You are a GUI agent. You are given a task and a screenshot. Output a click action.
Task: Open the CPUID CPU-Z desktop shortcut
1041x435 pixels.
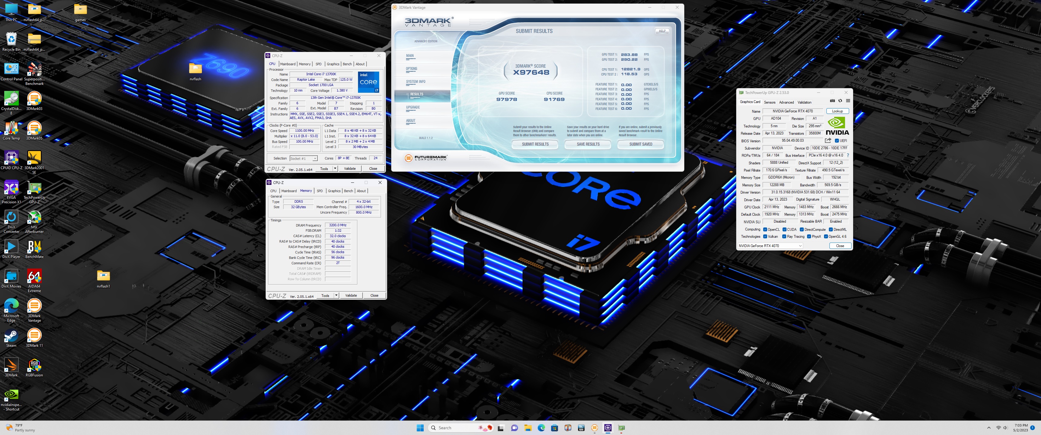point(11,160)
